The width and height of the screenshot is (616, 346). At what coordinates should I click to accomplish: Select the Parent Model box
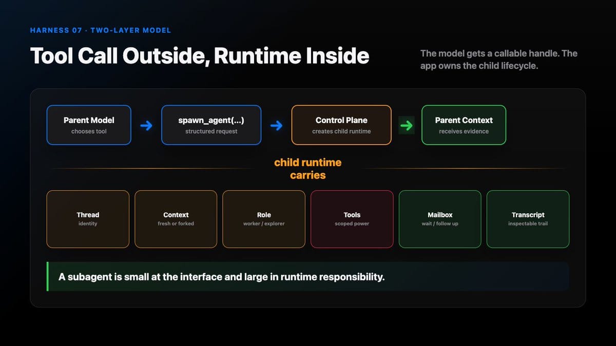coord(89,125)
